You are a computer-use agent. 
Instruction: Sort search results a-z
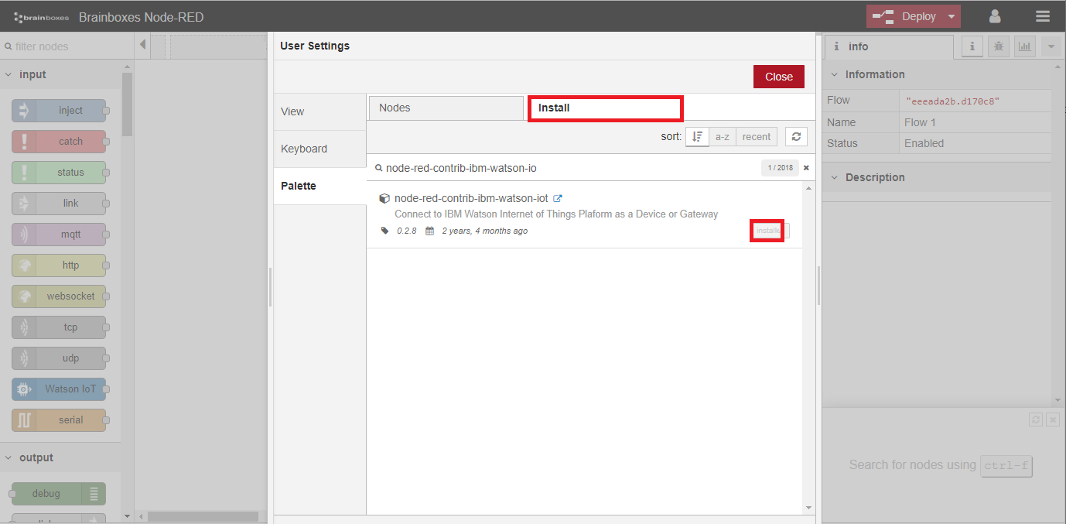coord(722,136)
